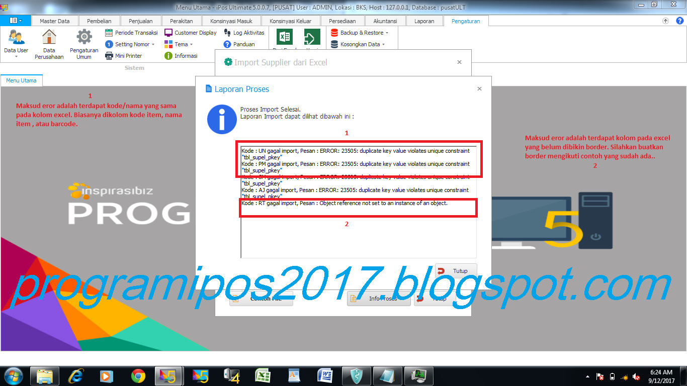
Task: Open the monitor taskbar application
Action: pyautogui.click(x=419, y=376)
